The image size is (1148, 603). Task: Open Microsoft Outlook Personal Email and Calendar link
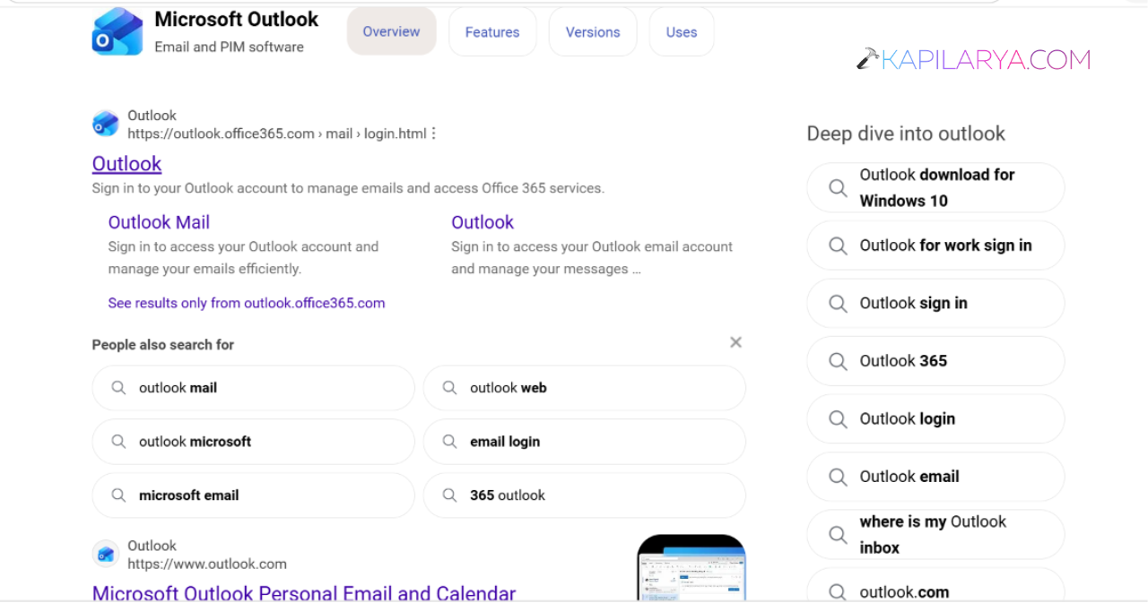(304, 593)
